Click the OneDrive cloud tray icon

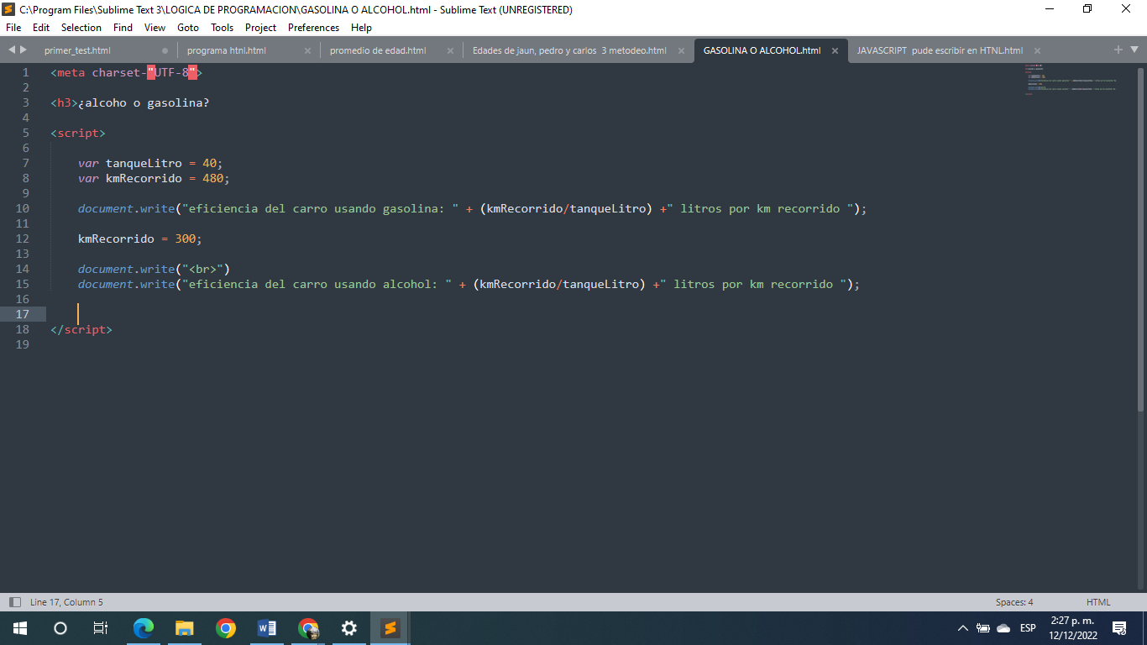(1003, 628)
